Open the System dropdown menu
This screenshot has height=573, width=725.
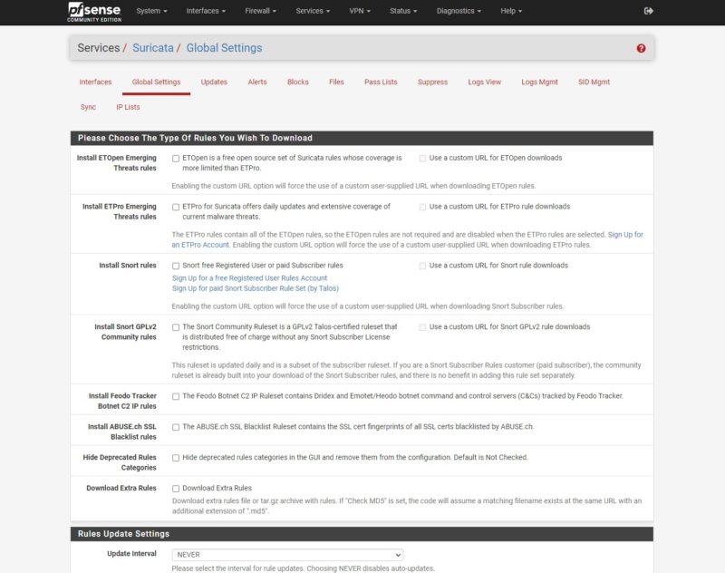coord(151,11)
